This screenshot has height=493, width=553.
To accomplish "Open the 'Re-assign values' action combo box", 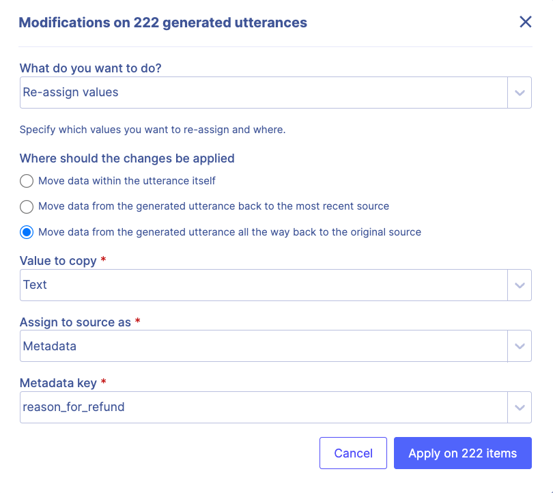I will (x=263, y=92).
